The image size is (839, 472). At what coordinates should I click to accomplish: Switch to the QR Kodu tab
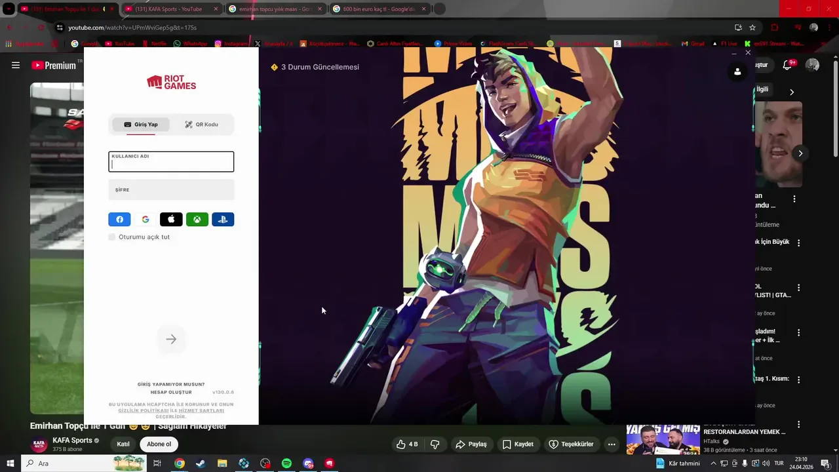[x=202, y=125]
